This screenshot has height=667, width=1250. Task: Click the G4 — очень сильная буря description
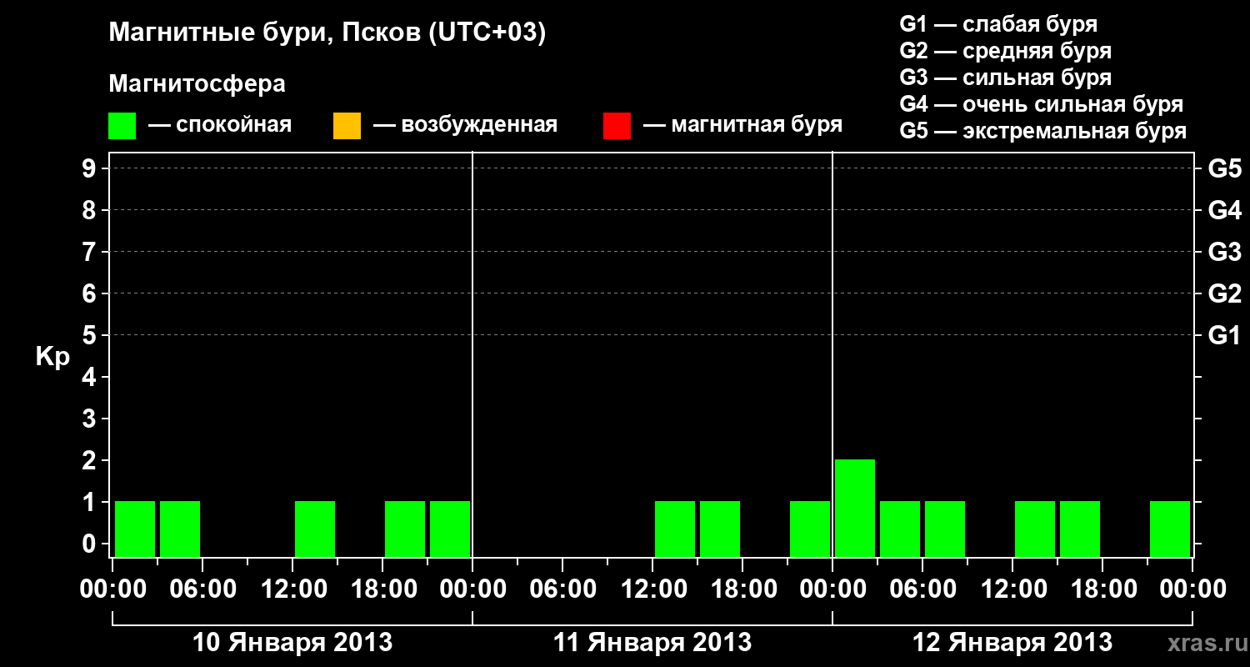click(1042, 104)
